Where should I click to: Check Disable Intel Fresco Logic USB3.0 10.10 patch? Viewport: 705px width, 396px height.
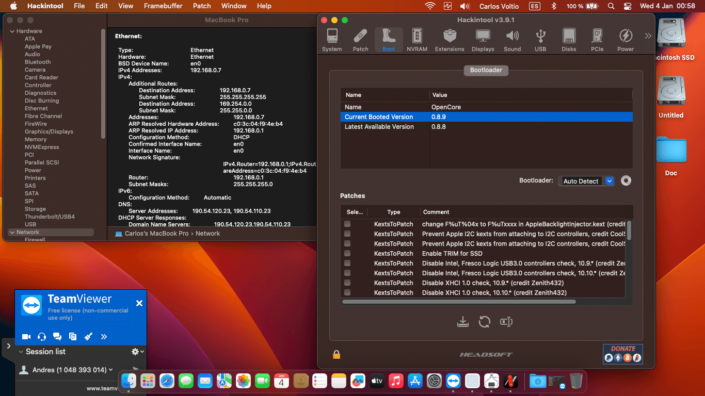click(347, 273)
